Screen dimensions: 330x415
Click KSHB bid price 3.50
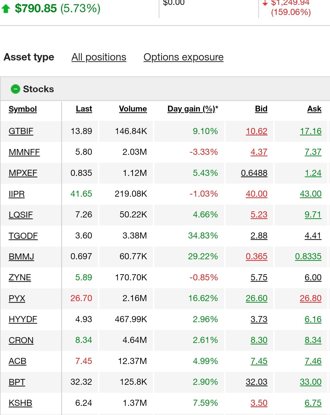[259, 403]
